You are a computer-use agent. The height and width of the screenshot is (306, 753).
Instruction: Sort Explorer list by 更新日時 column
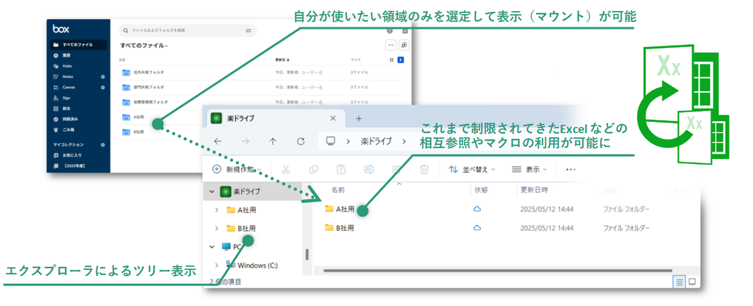coord(534,190)
